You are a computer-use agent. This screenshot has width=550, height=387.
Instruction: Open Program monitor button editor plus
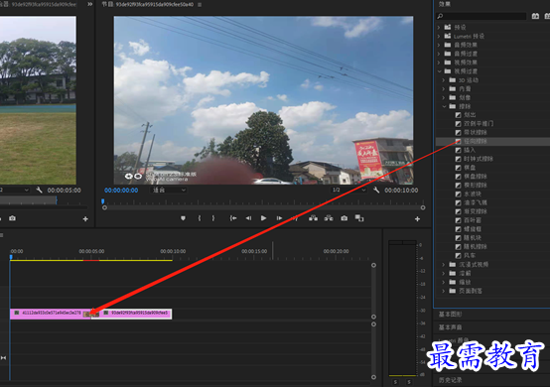point(417,219)
